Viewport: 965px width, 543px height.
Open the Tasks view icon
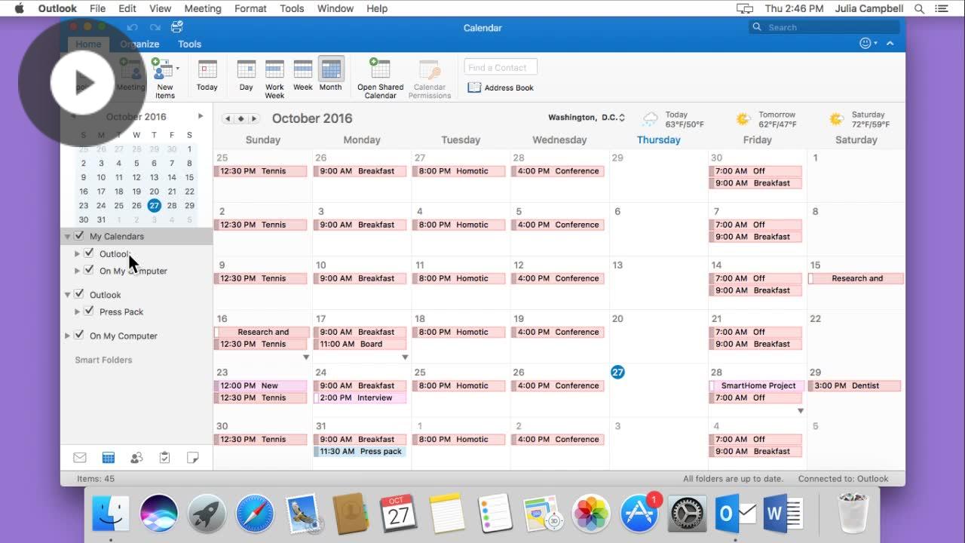tap(164, 458)
